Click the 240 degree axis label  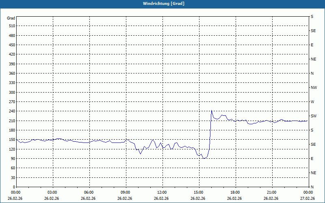point(12,111)
